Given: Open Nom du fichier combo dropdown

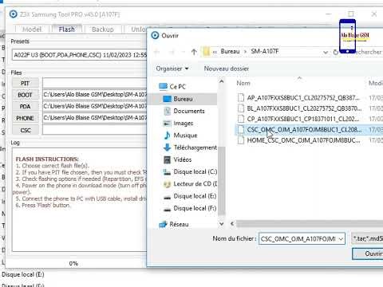Looking at the screenshot, I should point(341,239).
